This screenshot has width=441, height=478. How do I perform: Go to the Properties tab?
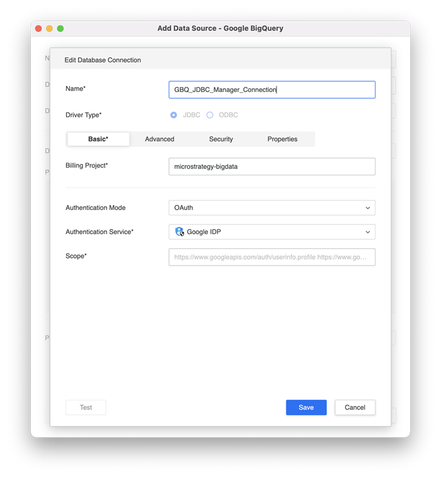coord(282,139)
